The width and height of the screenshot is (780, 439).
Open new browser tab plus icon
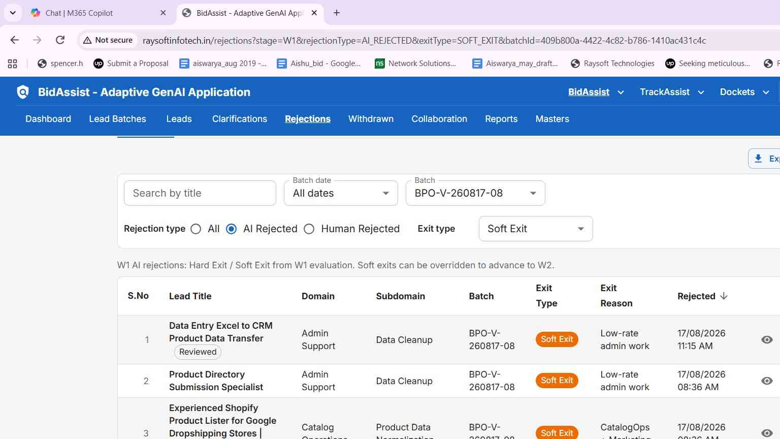click(337, 13)
